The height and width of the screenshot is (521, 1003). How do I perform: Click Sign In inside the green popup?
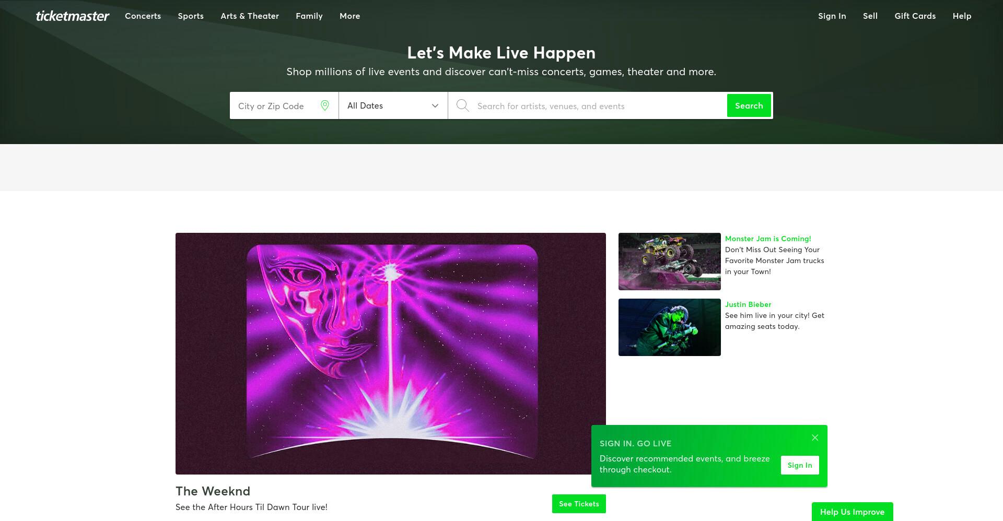pyautogui.click(x=800, y=465)
